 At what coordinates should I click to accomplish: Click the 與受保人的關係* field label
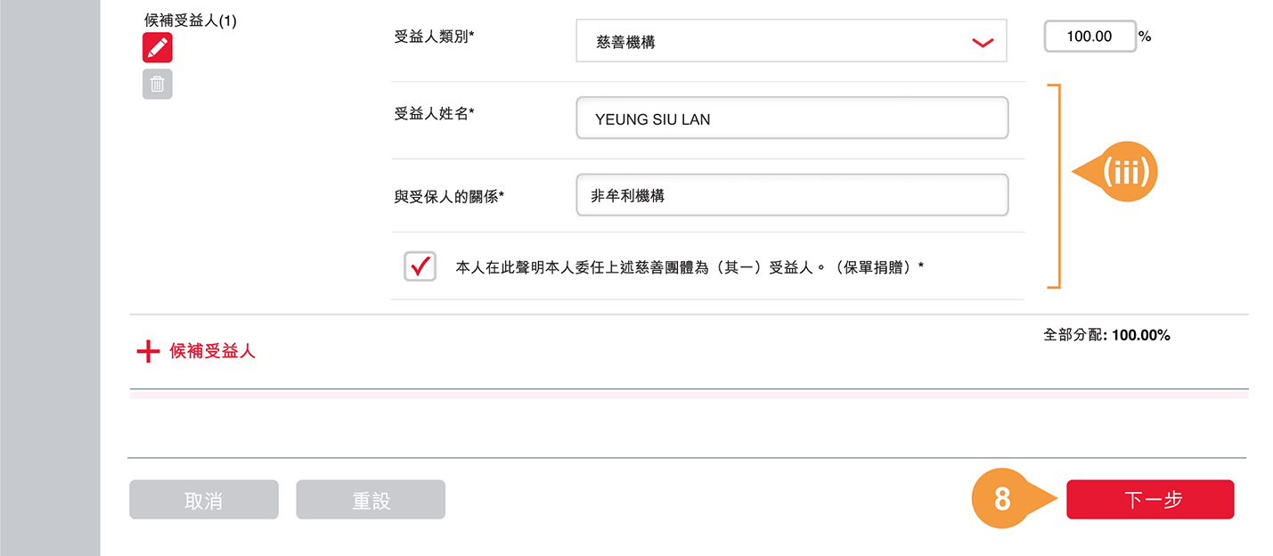tap(449, 197)
